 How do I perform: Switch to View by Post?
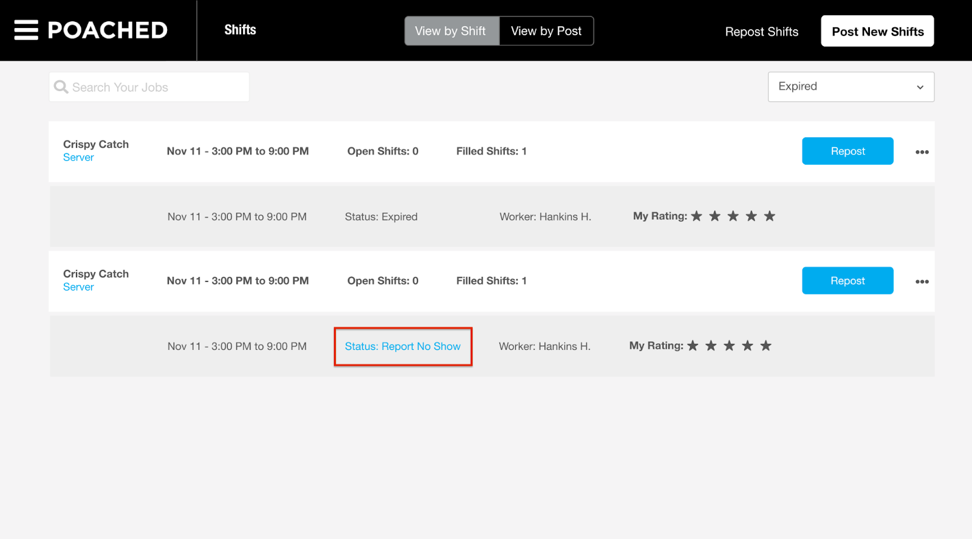pos(546,31)
